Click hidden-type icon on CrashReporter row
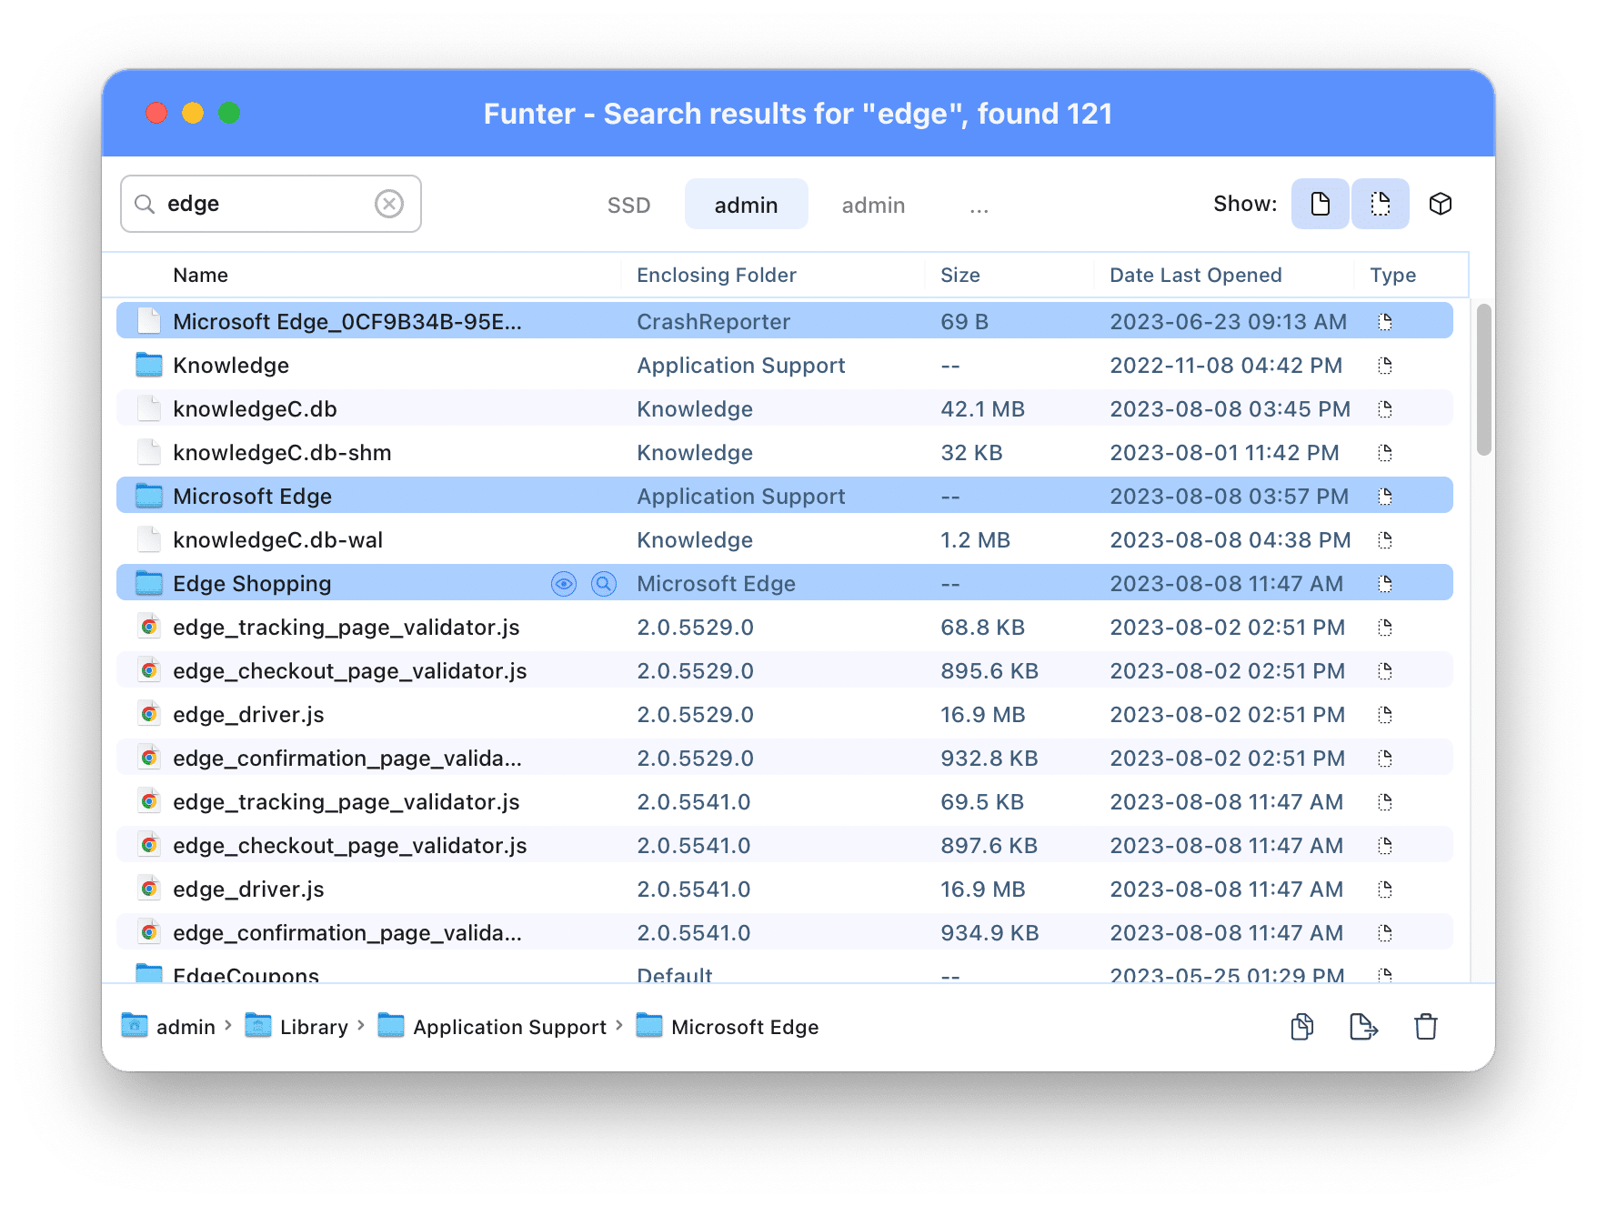1597x1206 pixels. pos(1385,322)
